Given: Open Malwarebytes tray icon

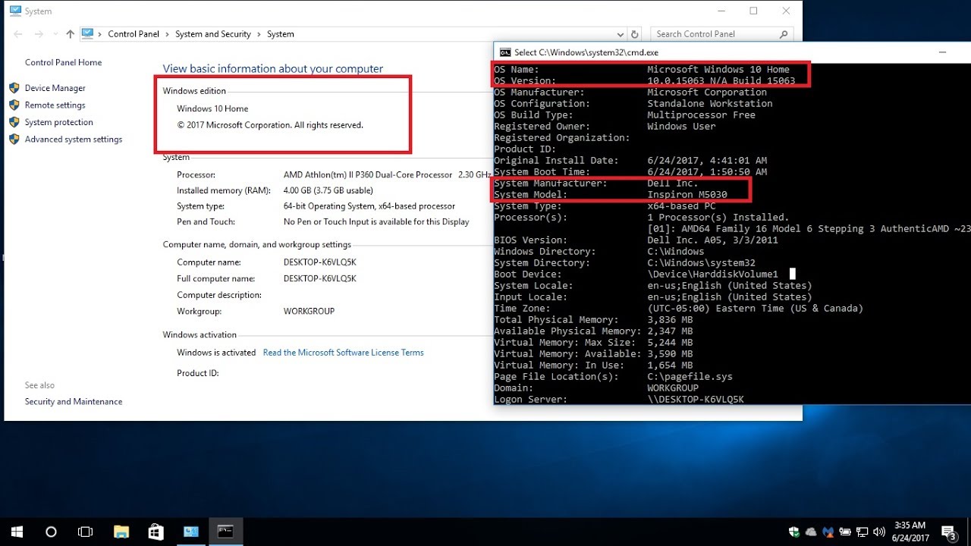Looking at the screenshot, I should pos(828,532).
